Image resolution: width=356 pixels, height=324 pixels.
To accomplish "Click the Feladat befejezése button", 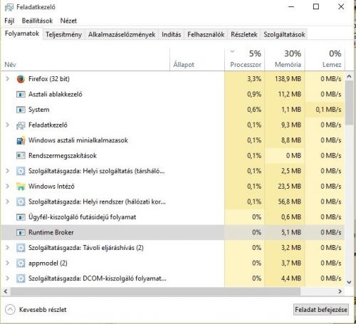I will click(x=321, y=310).
